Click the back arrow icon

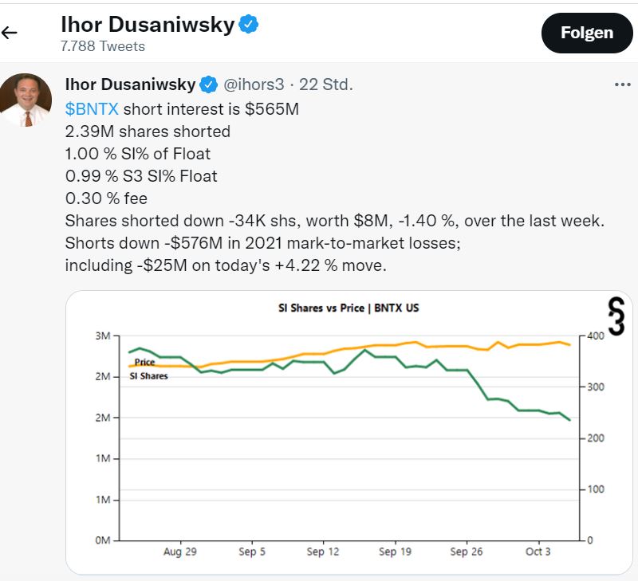(x=10, y=33)
